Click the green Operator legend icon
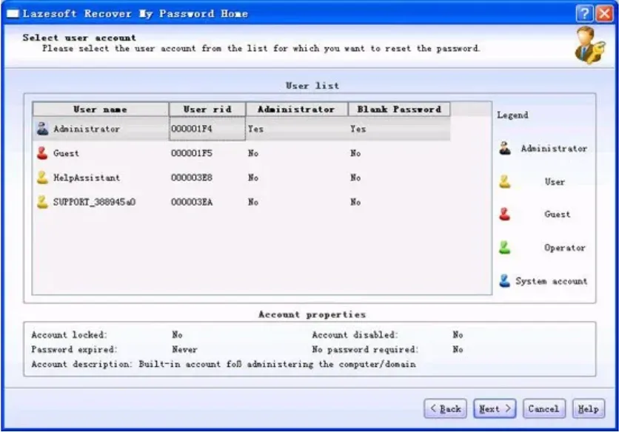This screenshot has height=432, width=619. [505, 248]
